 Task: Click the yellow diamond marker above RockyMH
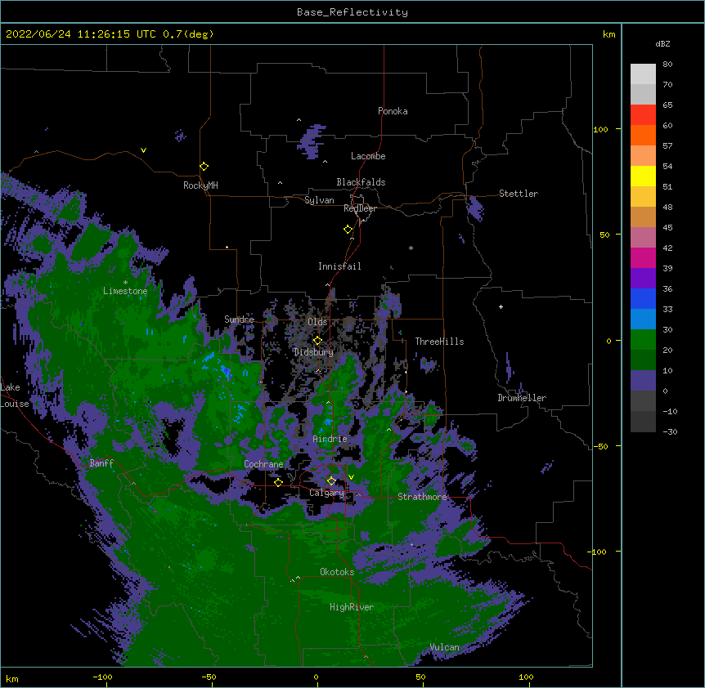pos(204,167)
